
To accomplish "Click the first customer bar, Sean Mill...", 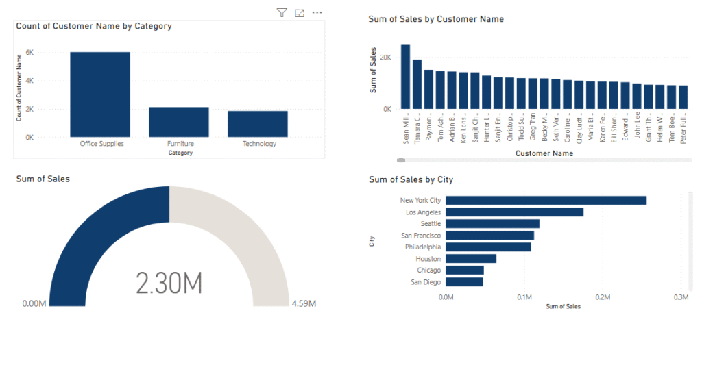I will tap(405, 77).
